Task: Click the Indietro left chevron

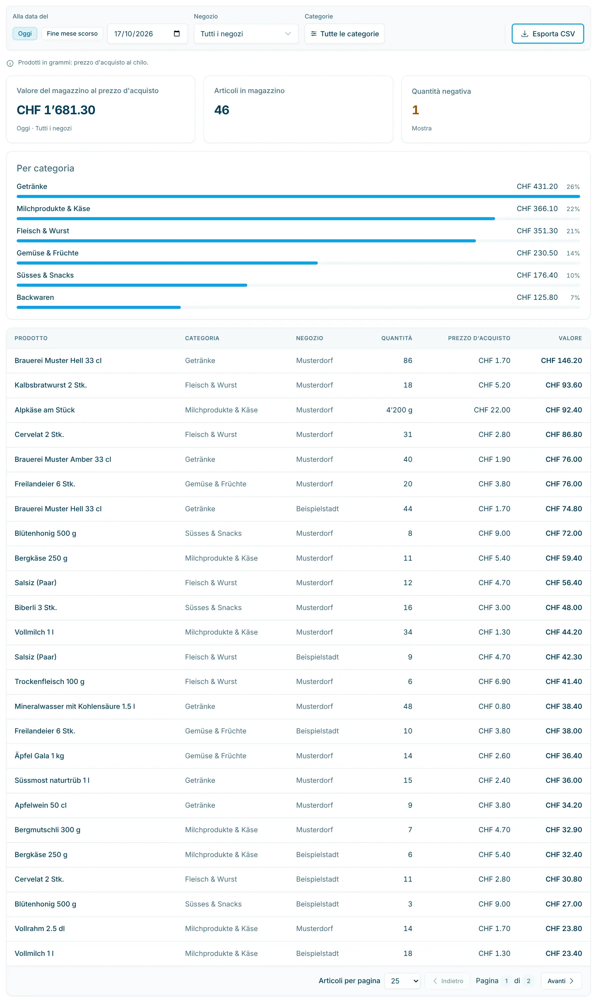Action: [x=435, y=981]
